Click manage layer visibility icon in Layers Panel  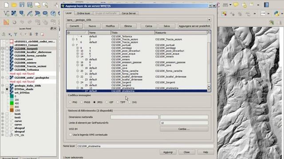10,34
